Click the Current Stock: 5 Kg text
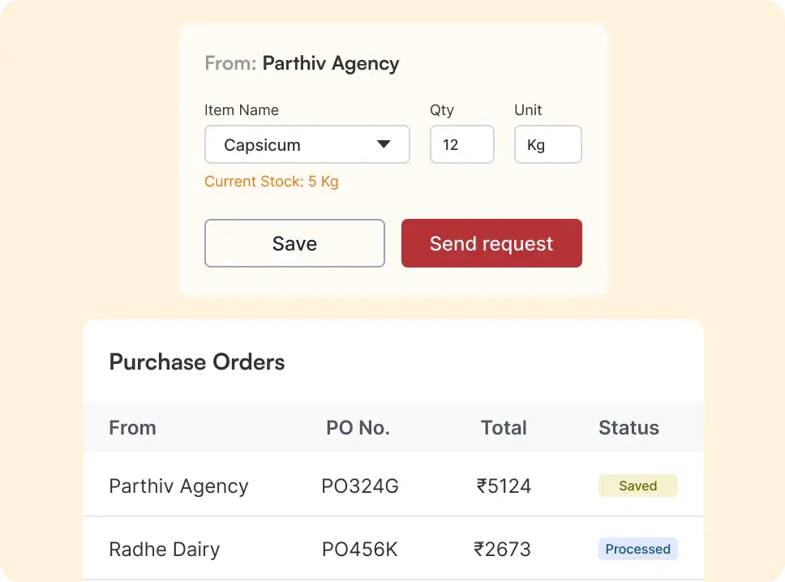Viewport: 785px width, 582px height. [272, 182]
